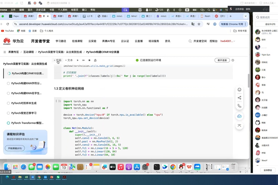The width and height of the screenshot is (278, 185).
Task: Click the back-to-top arrow icon
Action: [239, 126]
